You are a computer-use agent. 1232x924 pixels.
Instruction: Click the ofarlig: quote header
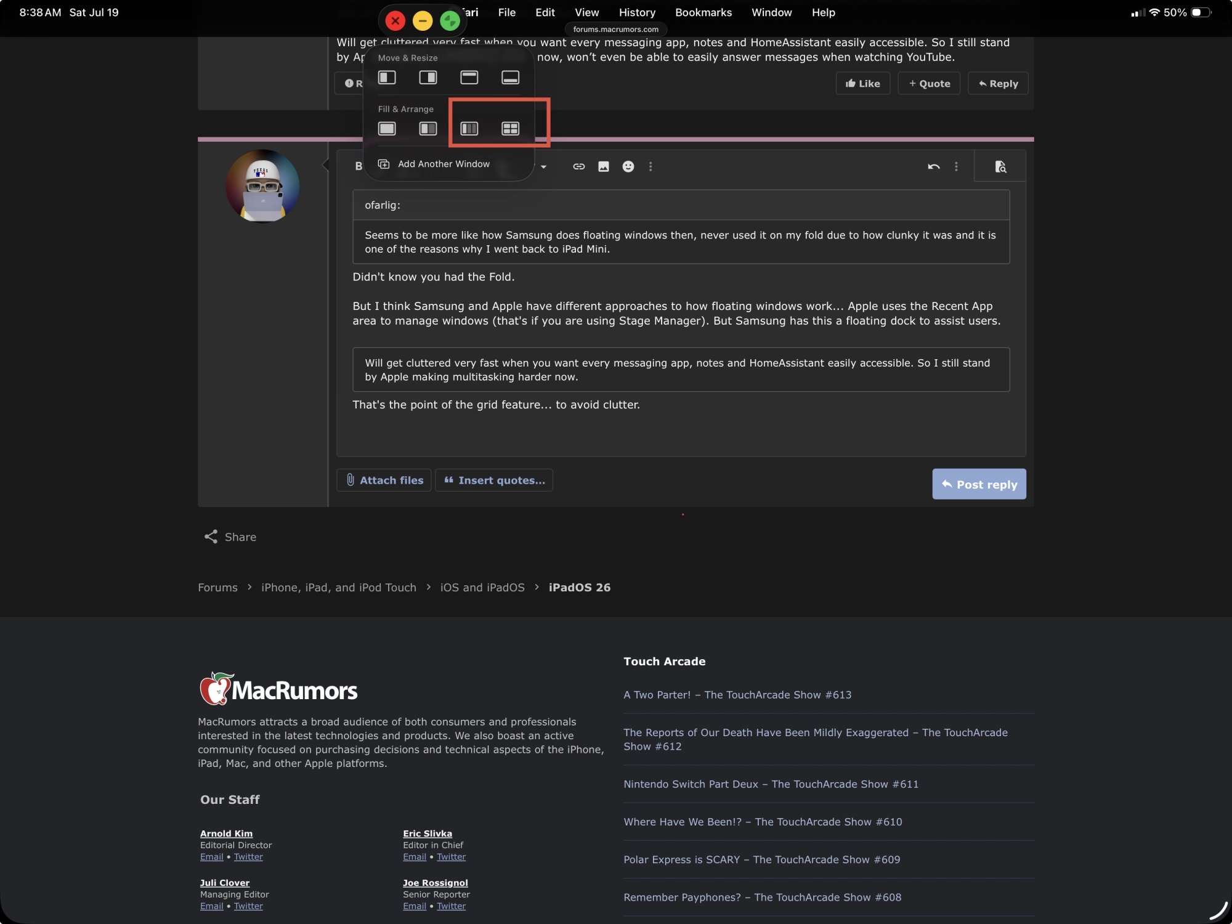tap(681, 205)
